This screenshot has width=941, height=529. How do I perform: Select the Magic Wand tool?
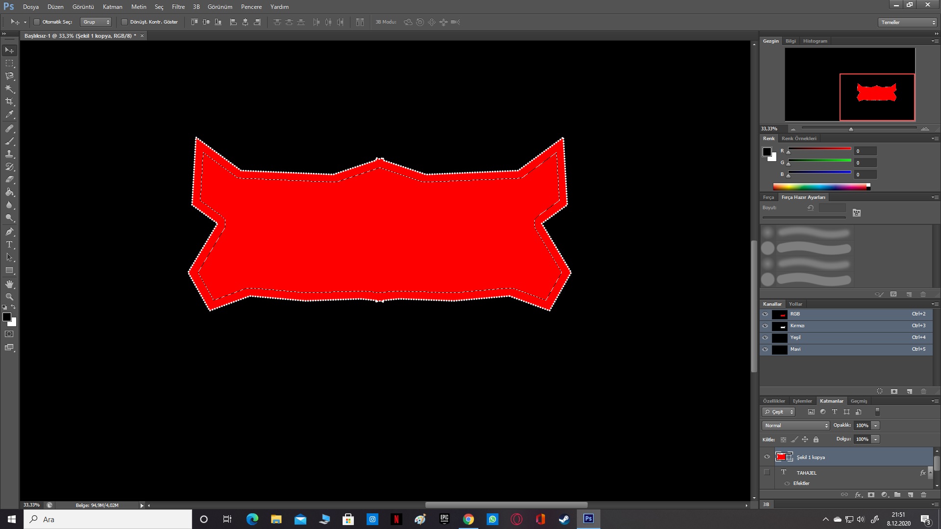click(9, 89)
